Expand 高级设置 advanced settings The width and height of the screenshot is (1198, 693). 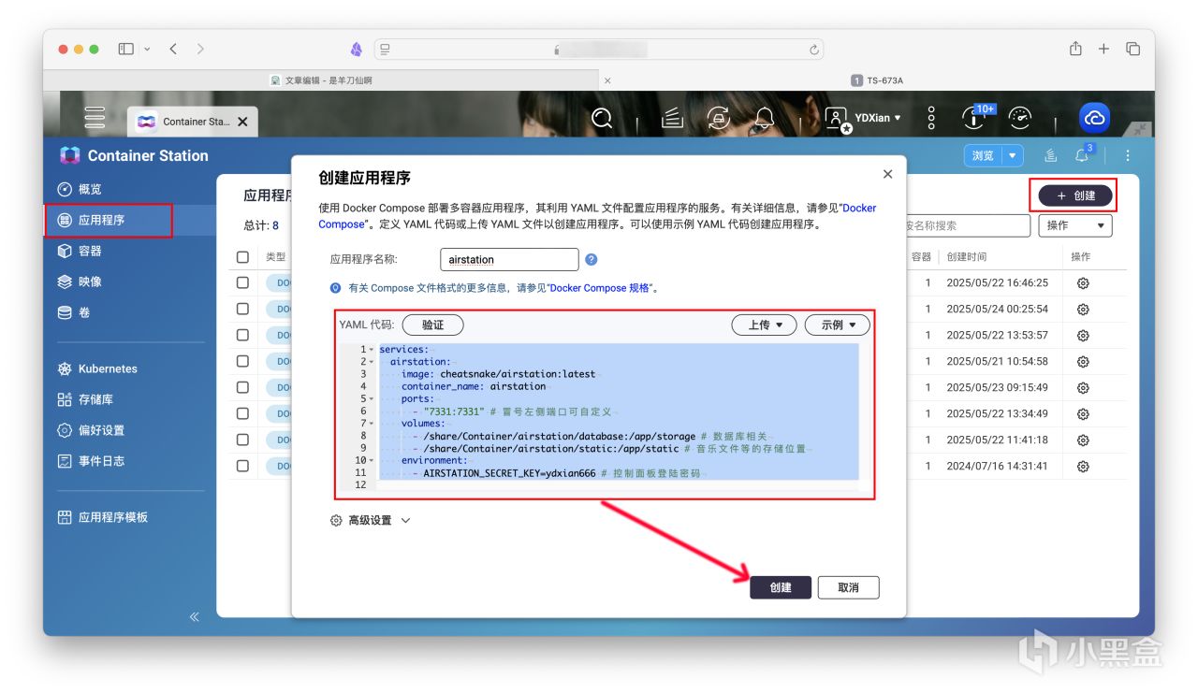371,520
